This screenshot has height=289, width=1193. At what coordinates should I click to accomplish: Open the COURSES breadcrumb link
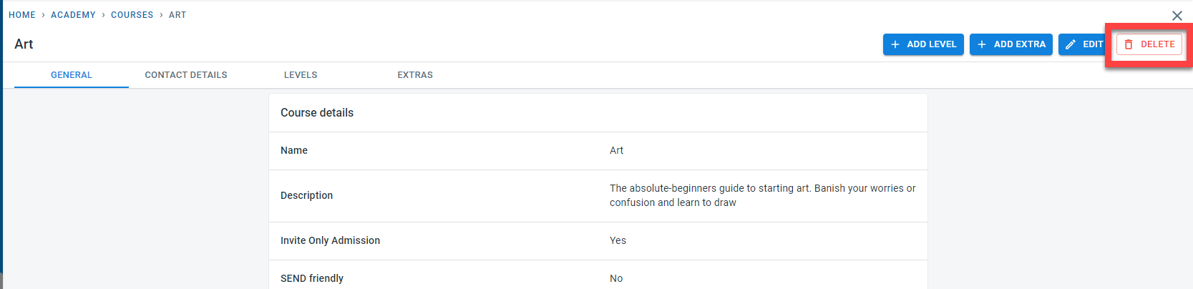(132, 15)
